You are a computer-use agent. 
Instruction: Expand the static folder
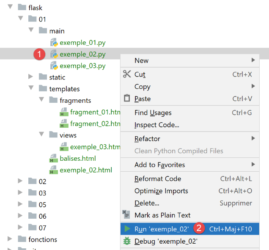coord(31,77)
